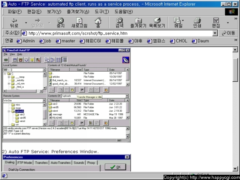
Task: Click the Windows logo throbber icon
Action: click(231, 12)
